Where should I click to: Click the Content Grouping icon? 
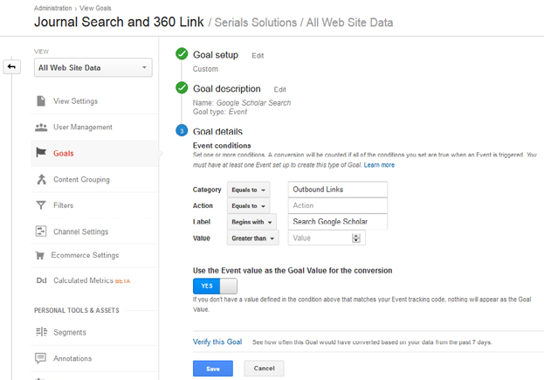point(41,179)
